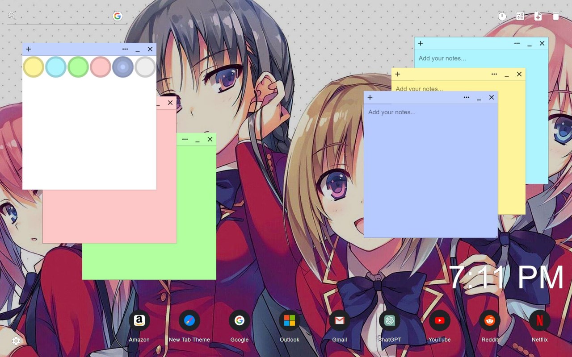
Task: Open the three-dot menu on cyan note
Action: [x=517, y=43]
